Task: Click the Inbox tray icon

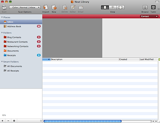Action: point(5,22)
